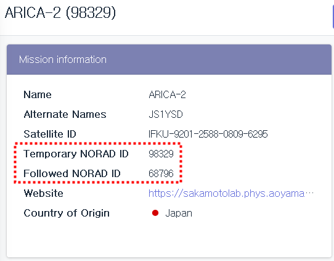Image resolution: width=334 pixels, height=261 pixels.
Task: Select the alternate name JS1YSD
Action: (x=166, y=115)
